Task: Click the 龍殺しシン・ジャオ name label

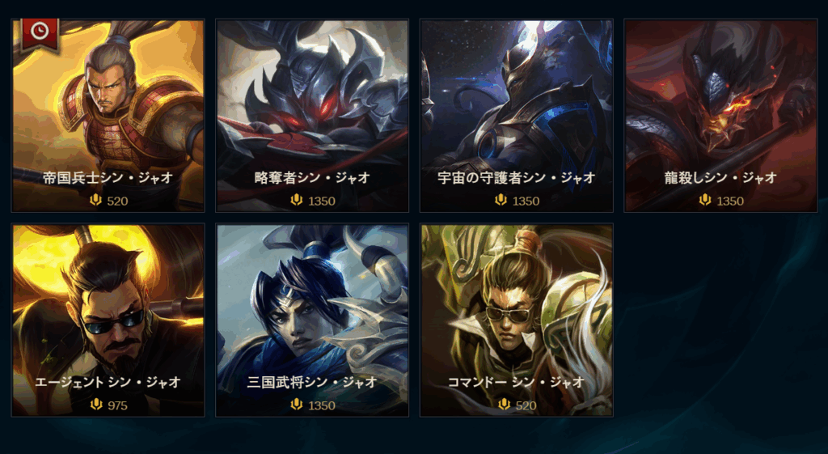Action: (x=720, y=177)
